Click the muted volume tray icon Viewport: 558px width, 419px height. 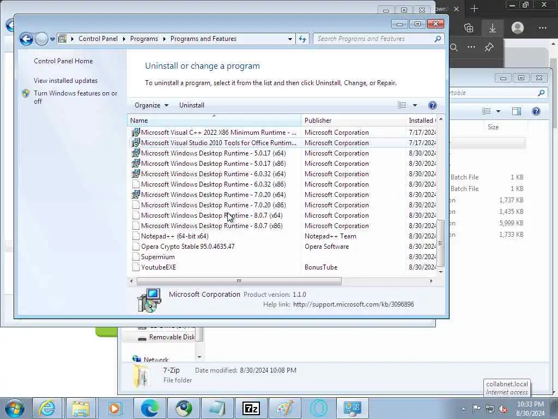tap(503, 409)
